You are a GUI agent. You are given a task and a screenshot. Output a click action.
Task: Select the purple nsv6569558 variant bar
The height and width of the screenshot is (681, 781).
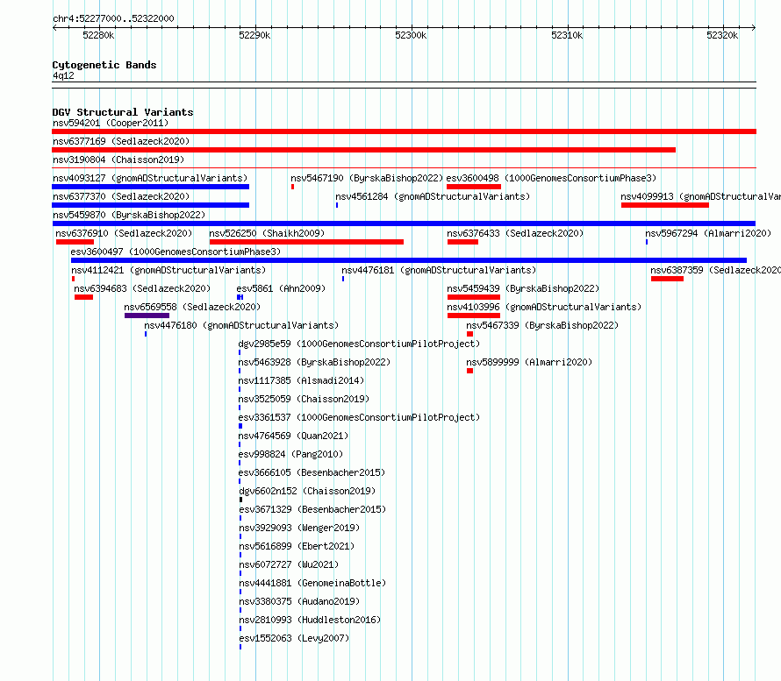pyautogui.click(x=147, y=316)
